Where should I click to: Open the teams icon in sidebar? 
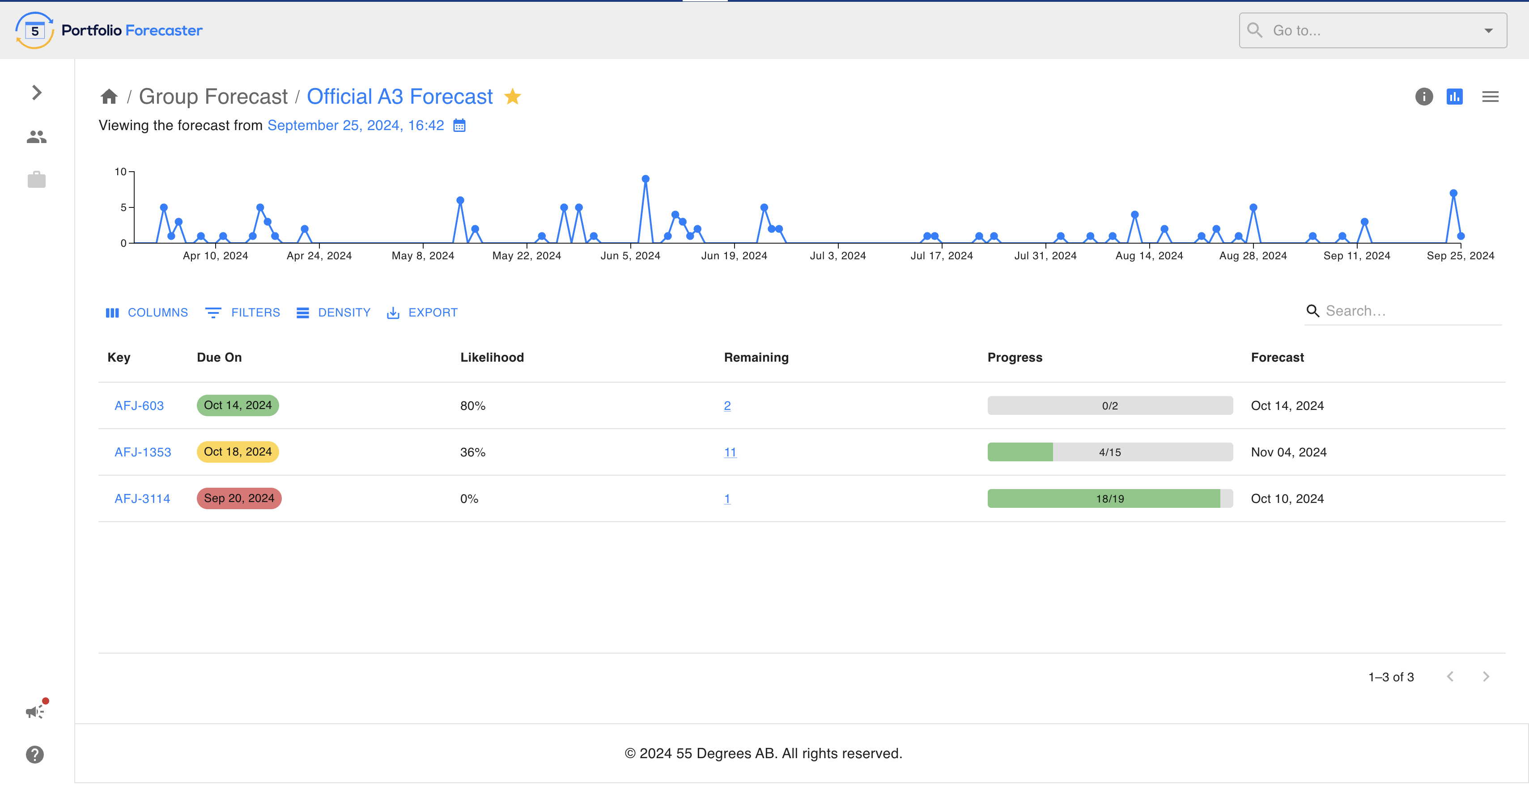36,137
